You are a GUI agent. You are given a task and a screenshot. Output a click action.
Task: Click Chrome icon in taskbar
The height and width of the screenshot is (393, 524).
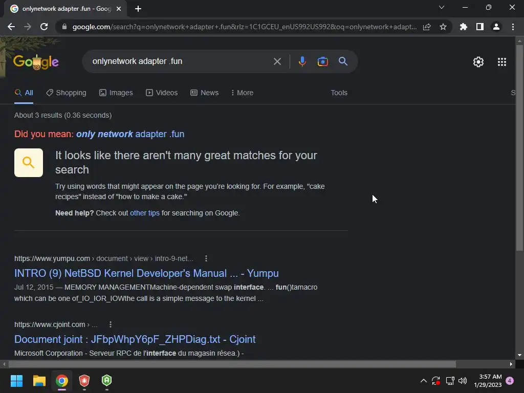pos(62,381)
